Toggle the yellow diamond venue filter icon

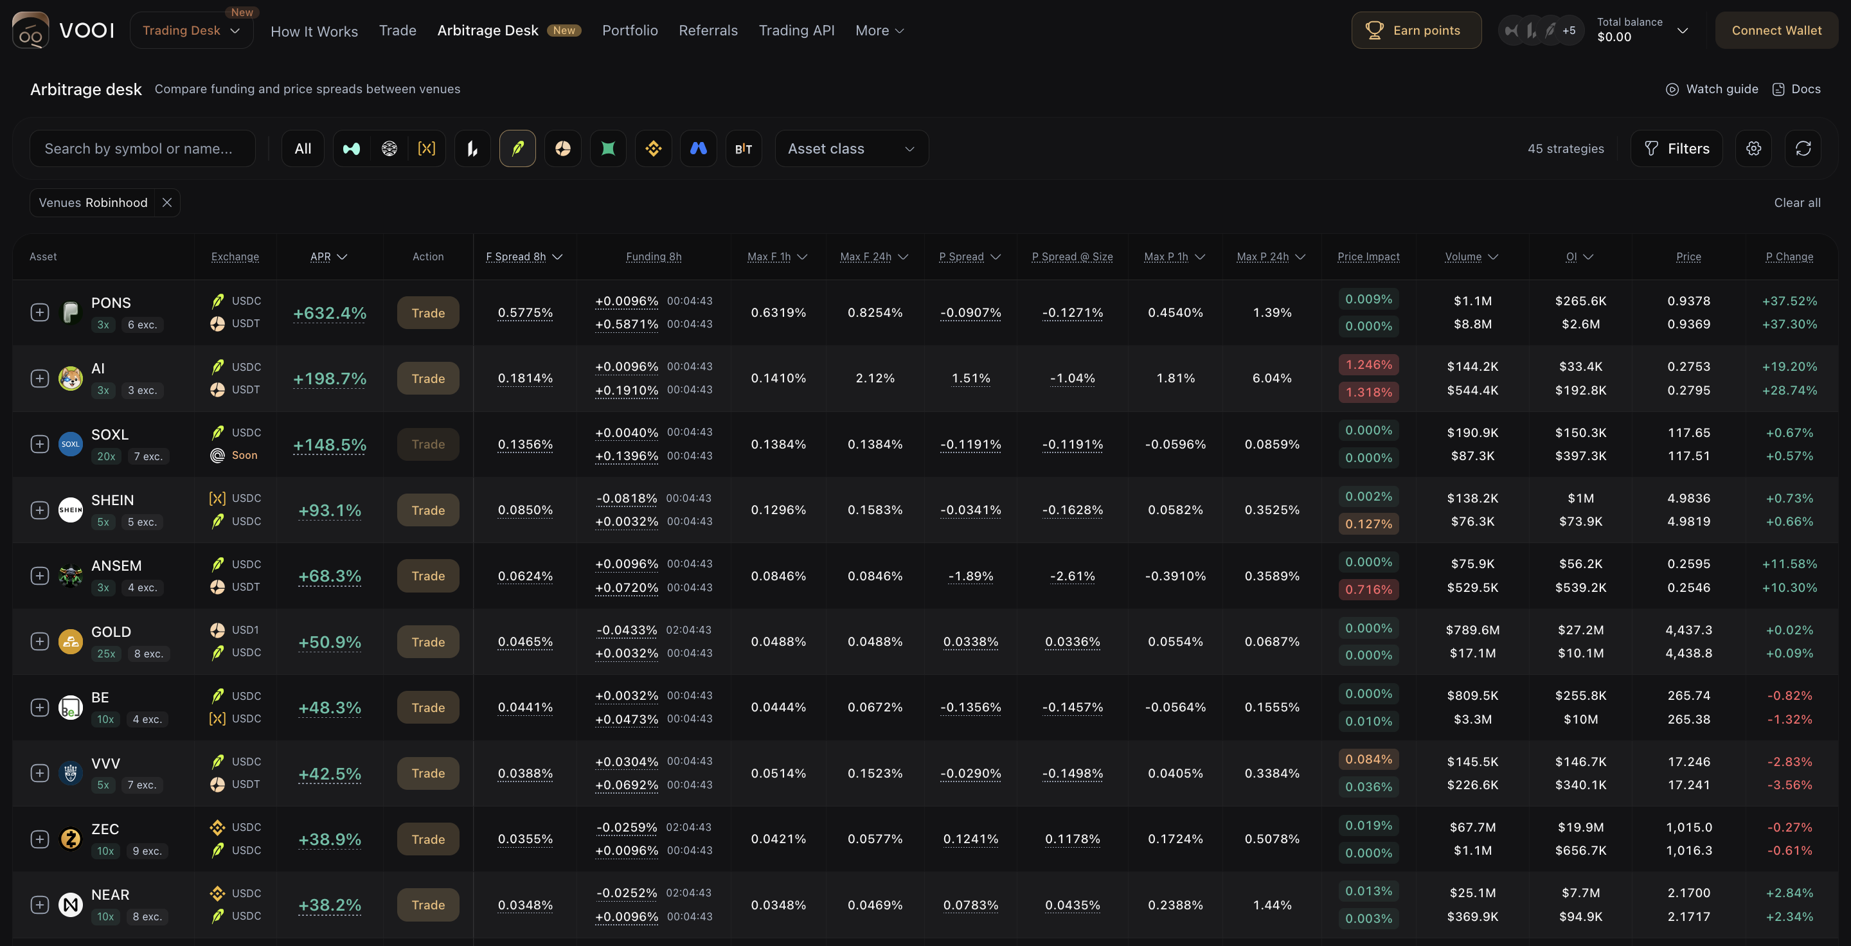[x=653, y=148]
